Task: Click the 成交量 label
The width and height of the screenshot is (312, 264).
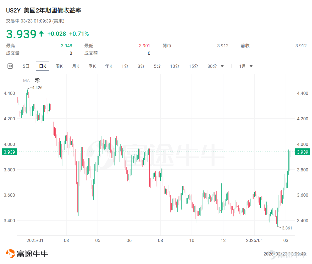Action: [13, 53]
